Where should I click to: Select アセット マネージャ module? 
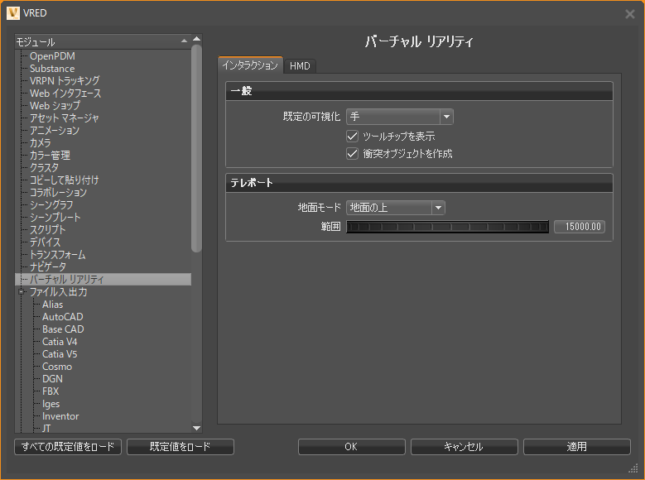point(65,118)
